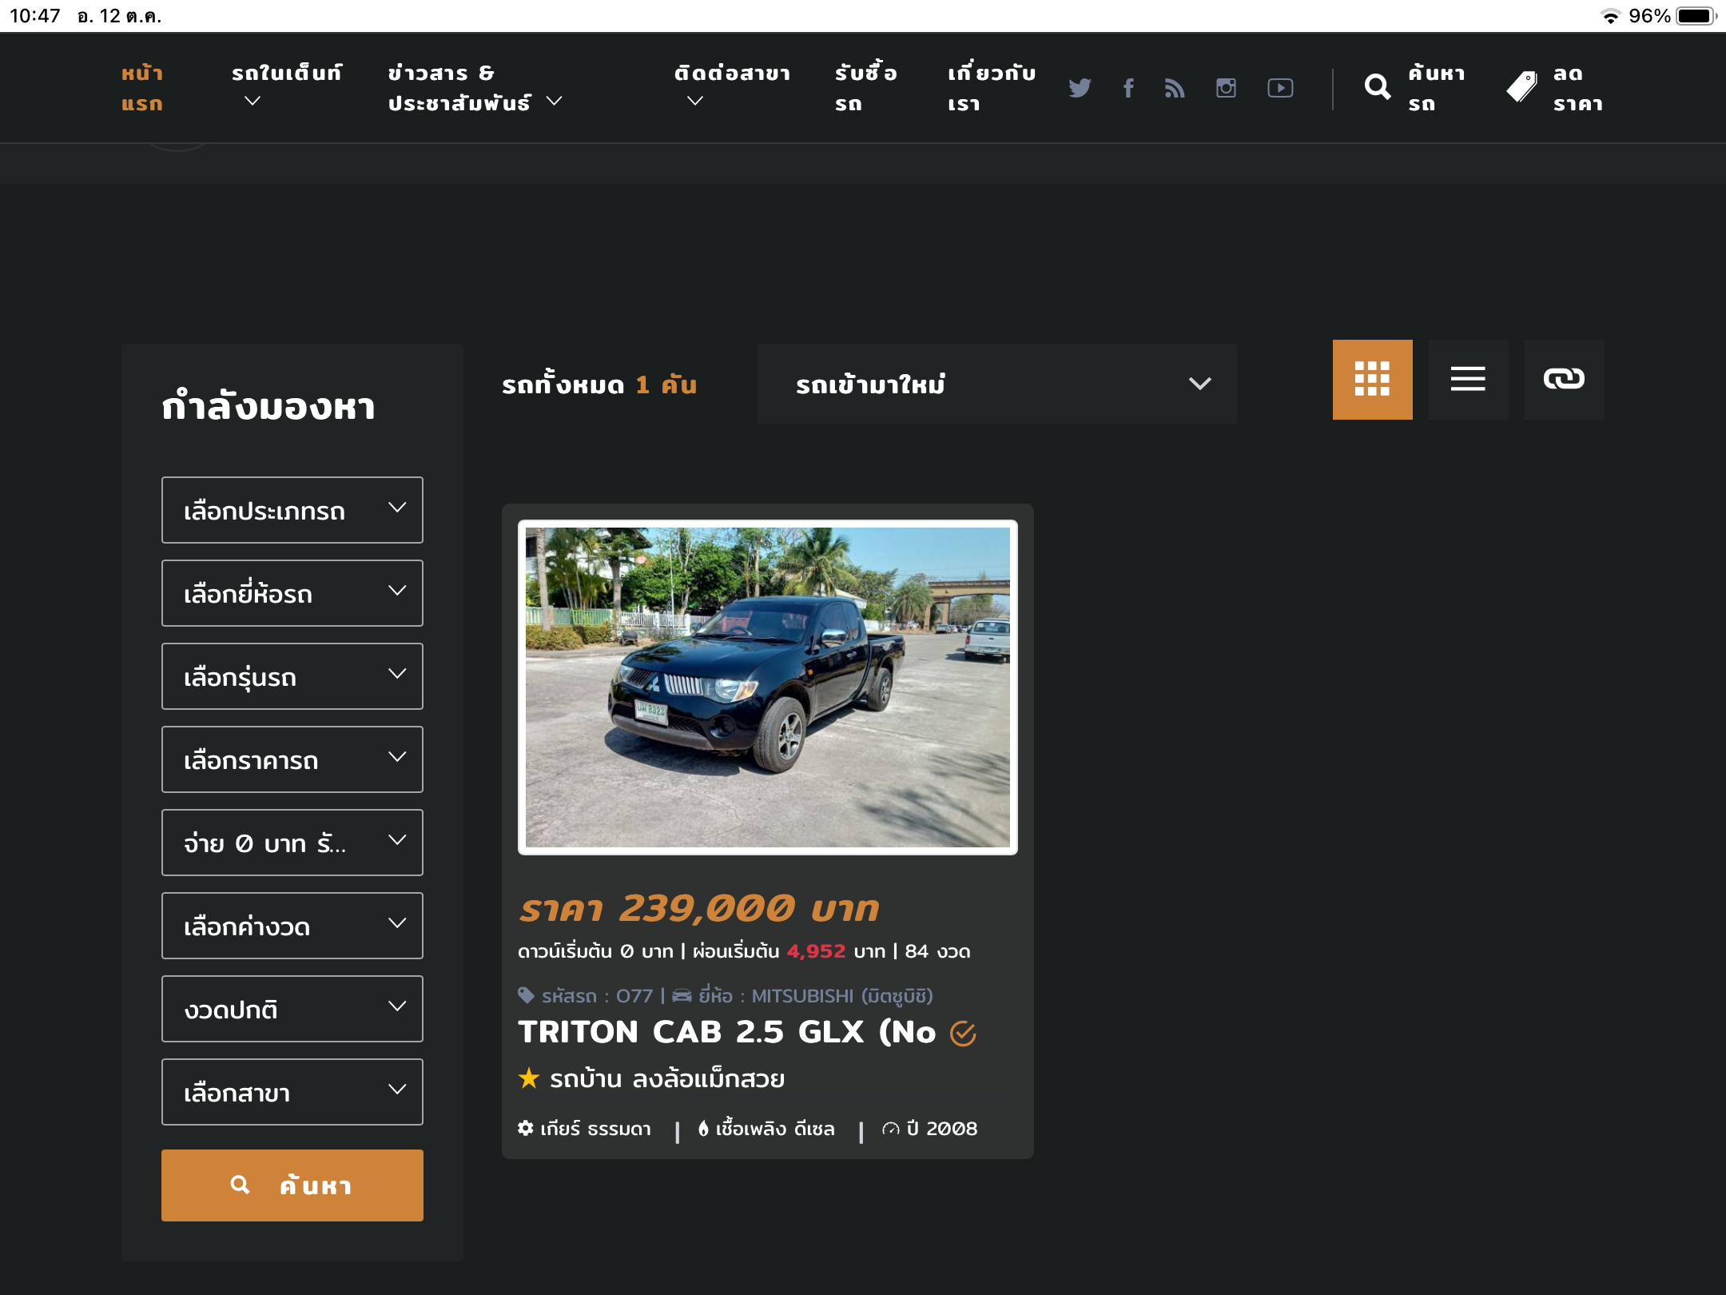This screenshot has width=1726, height=1295.
Task: Open the รถในเต็นท์ menu
Action: coord(286,86)
